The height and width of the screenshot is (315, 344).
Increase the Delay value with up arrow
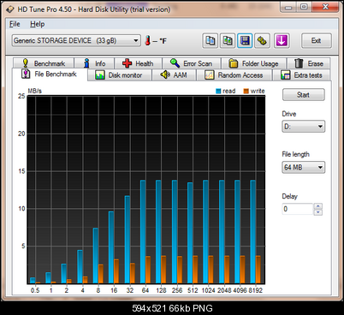click(x=318, y=206)
